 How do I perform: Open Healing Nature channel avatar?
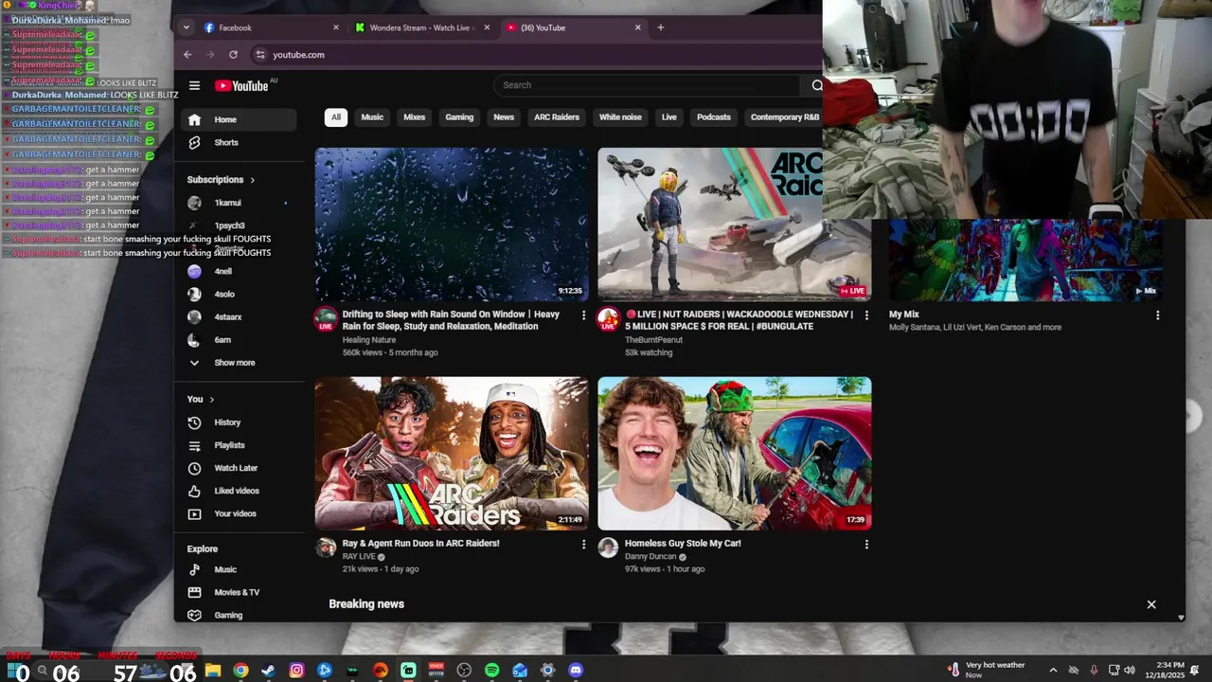point(326,318)
